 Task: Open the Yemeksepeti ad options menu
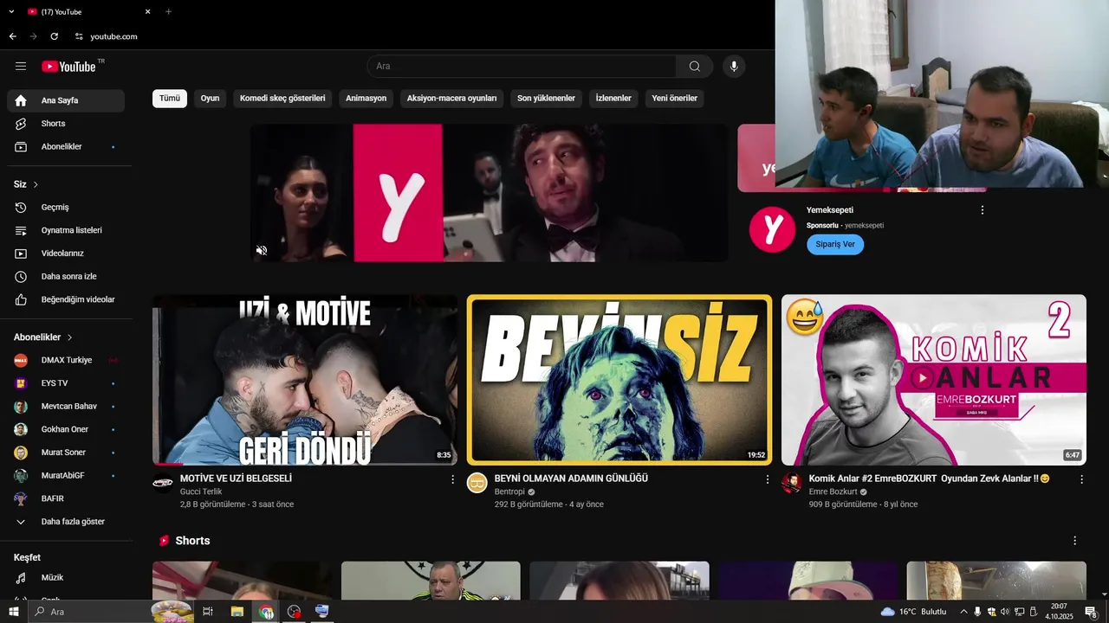(x=982, y=210)
